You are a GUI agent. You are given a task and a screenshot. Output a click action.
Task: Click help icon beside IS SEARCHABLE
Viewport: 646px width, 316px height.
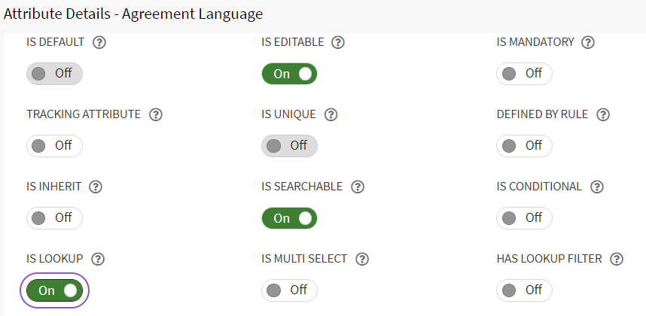click(358, 187)
